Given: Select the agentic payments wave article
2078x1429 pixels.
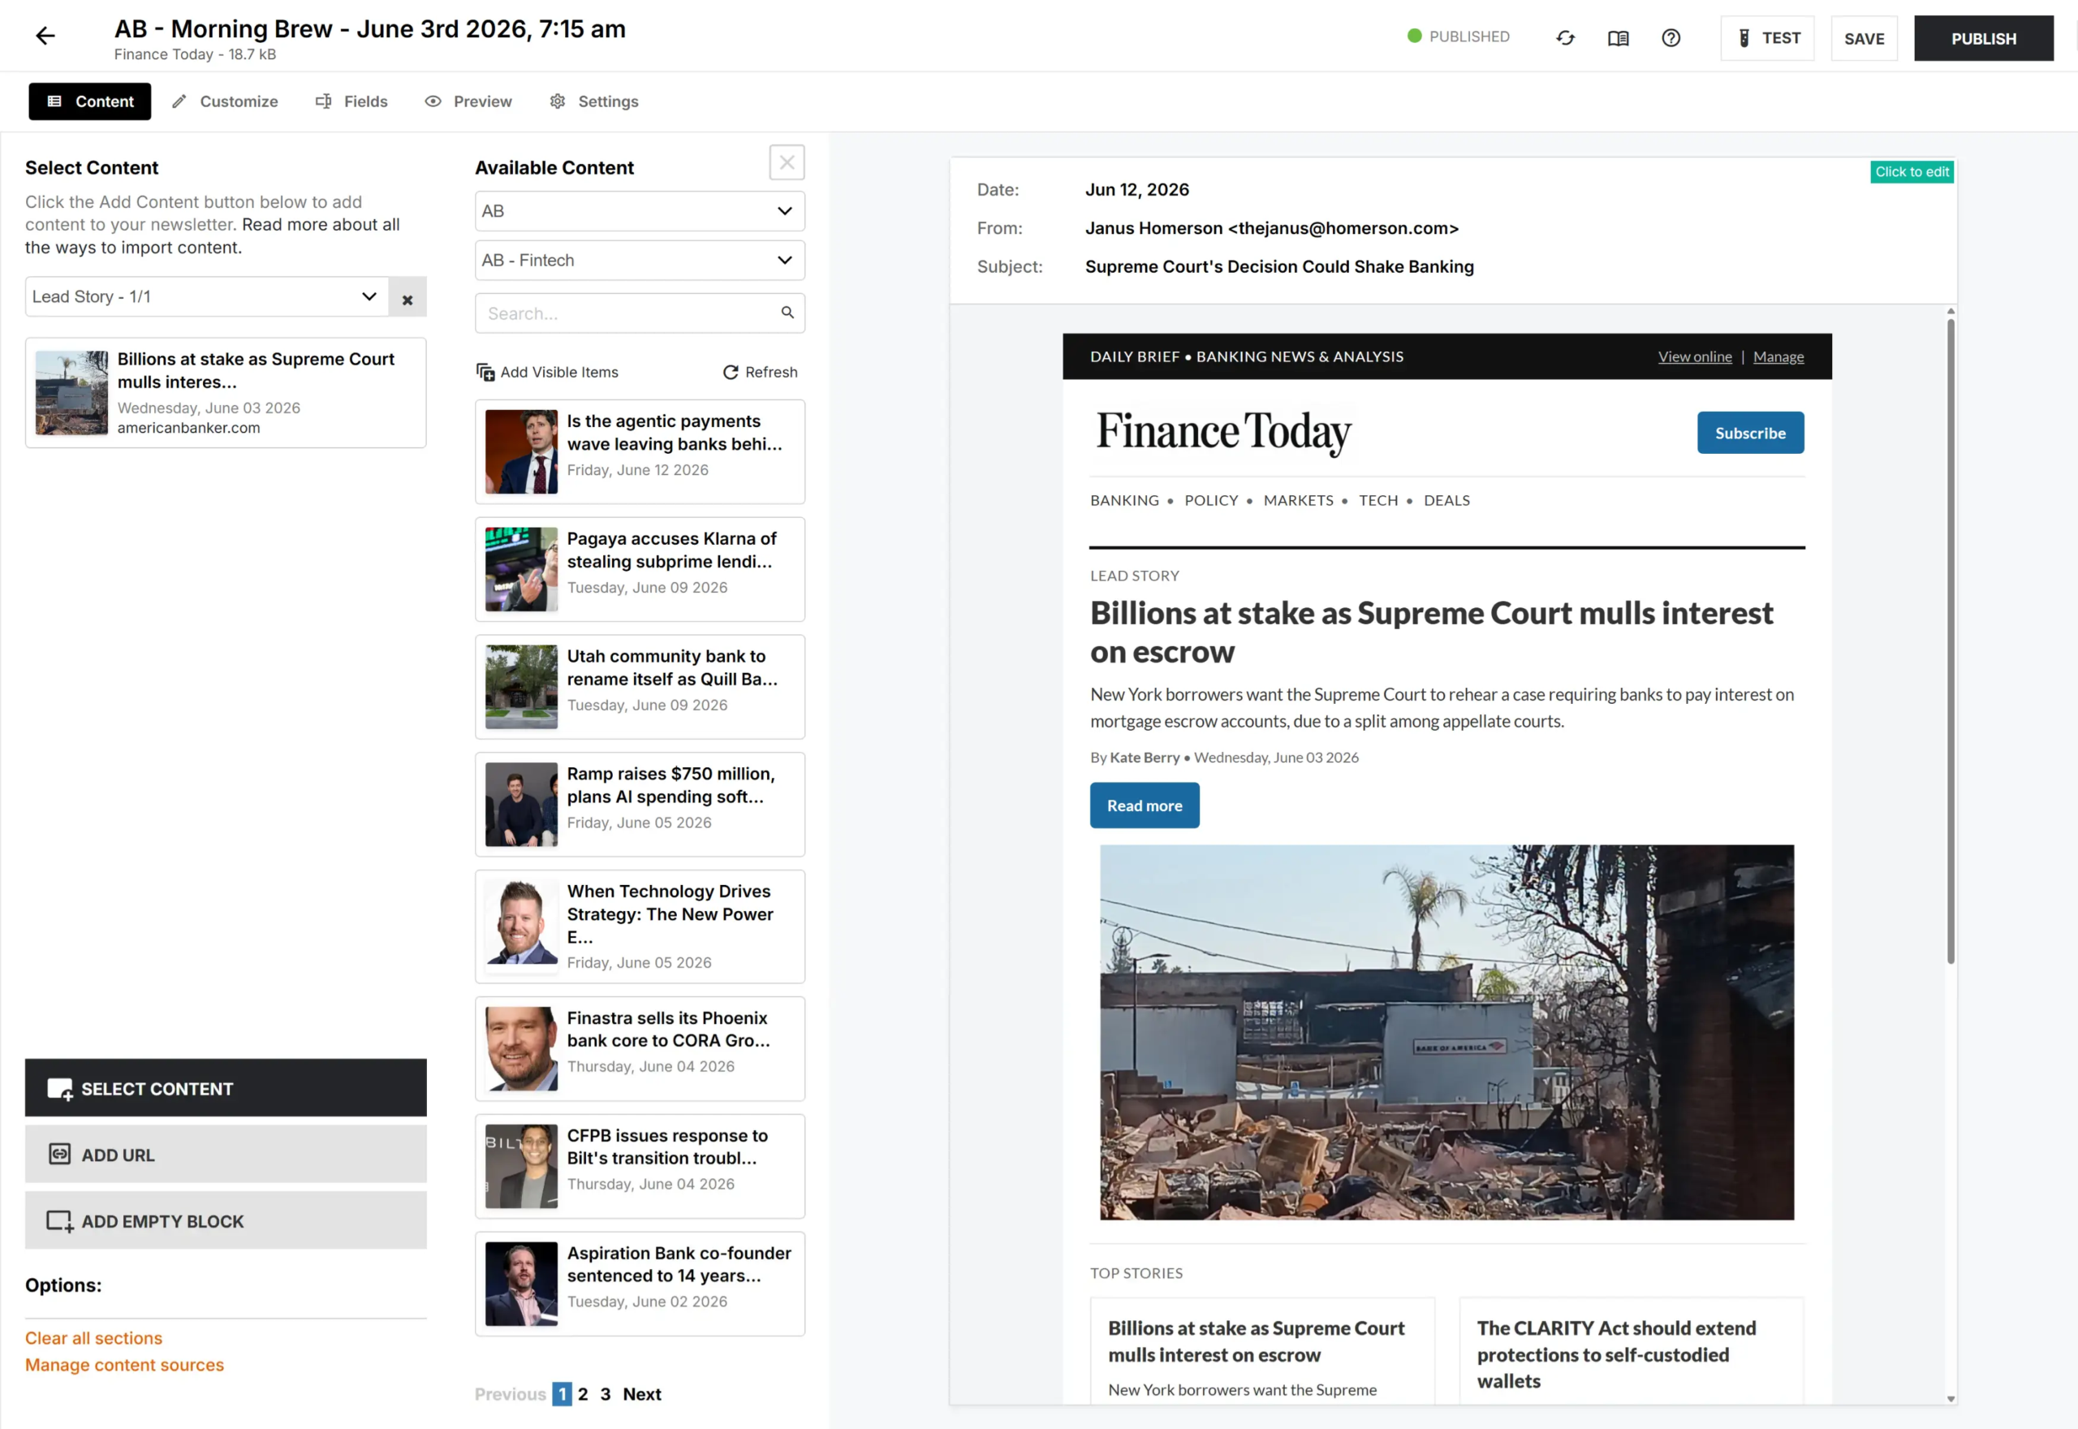Looking at the screenshot, I should [x=640, y=452].
